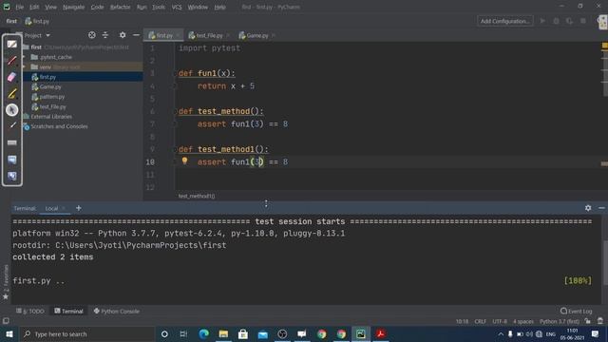Expand the venv folder
The width and height of the screenshot is (608, 342).
24,66
